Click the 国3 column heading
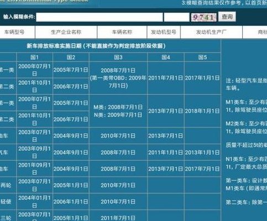This screenshot has height=221, width=267. coord(118,57)
